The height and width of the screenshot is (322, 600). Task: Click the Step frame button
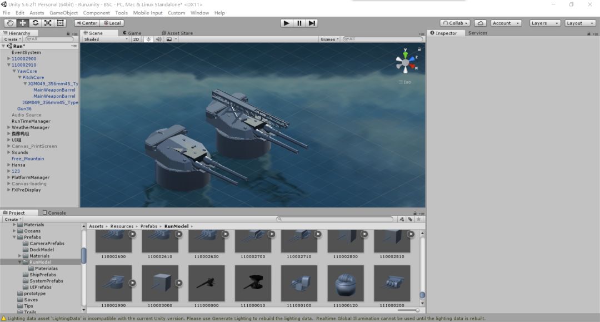click(312, 23)
